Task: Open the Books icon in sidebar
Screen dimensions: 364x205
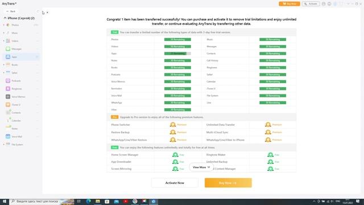Action: coord(8,64)
